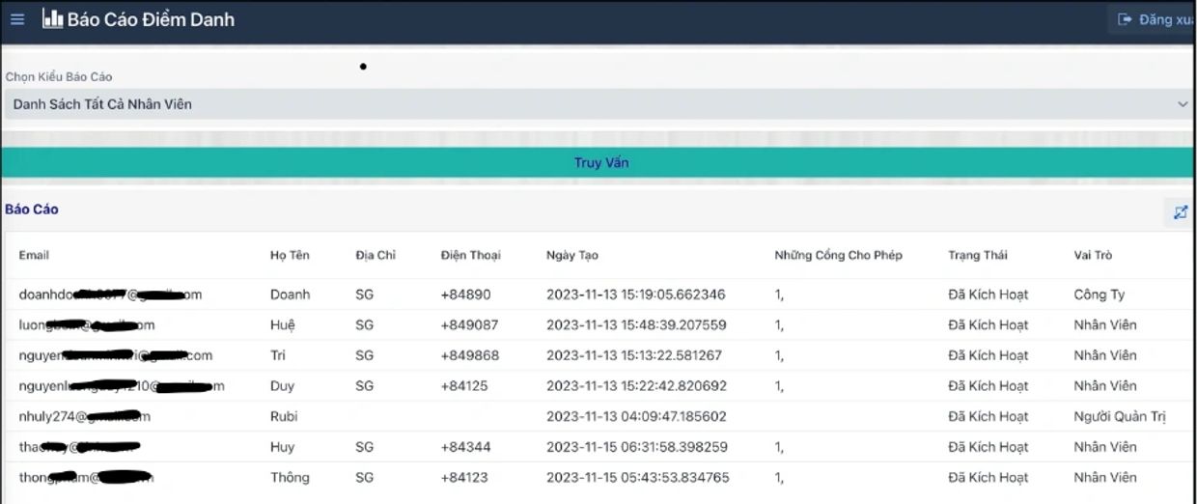The height and width of the screenshot is (504, 1197).
Task: Select the row for employee Doanh
Action: click(290, 294)
